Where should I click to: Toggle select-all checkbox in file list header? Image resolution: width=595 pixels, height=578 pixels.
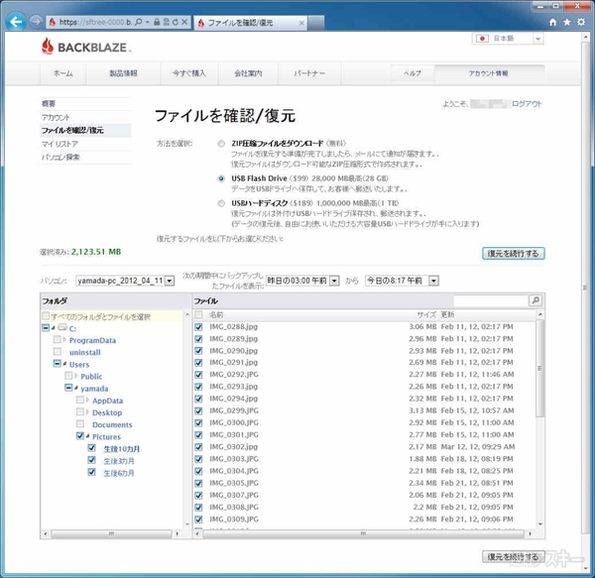[x=198, y=314]
